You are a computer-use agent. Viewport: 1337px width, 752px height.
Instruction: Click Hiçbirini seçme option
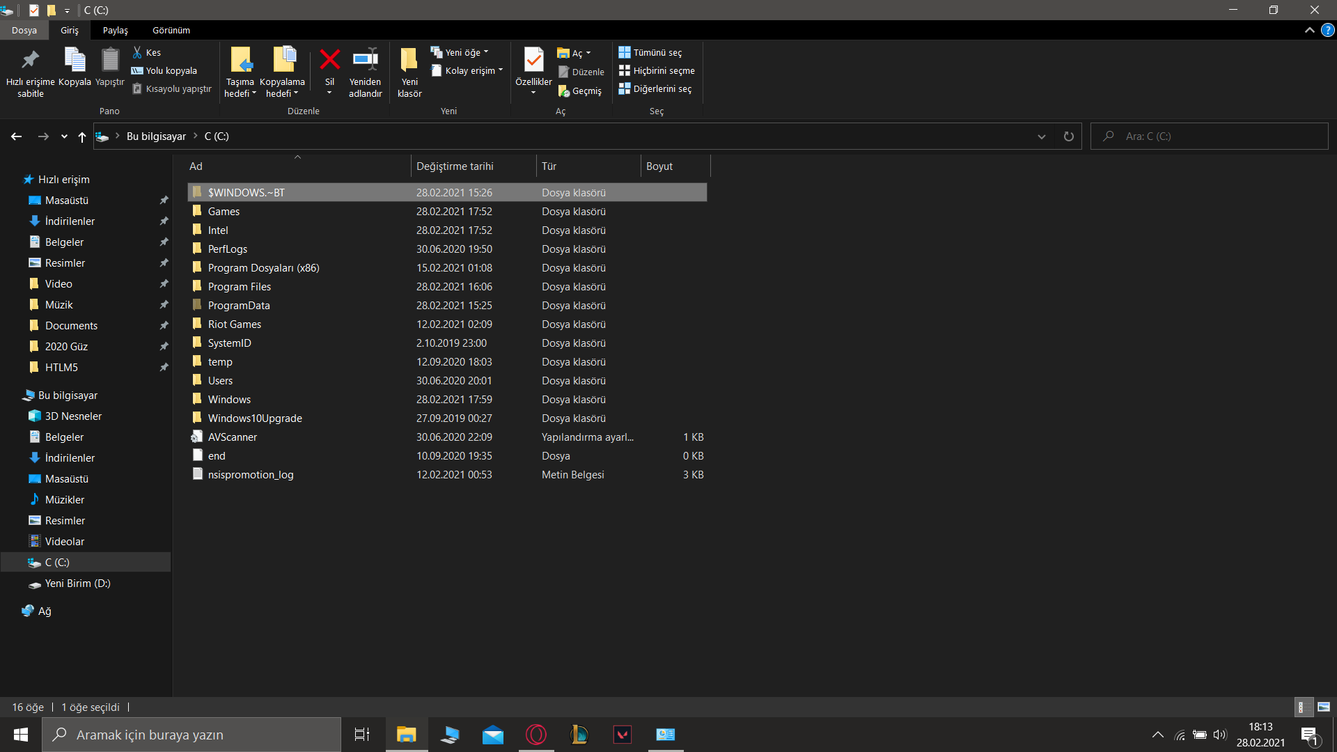(657, 70)
